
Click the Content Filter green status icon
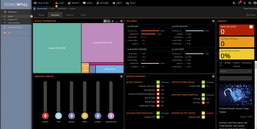pos(203,86)
